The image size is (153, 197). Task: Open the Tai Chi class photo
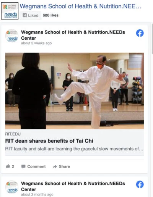(x=75, y=91)
